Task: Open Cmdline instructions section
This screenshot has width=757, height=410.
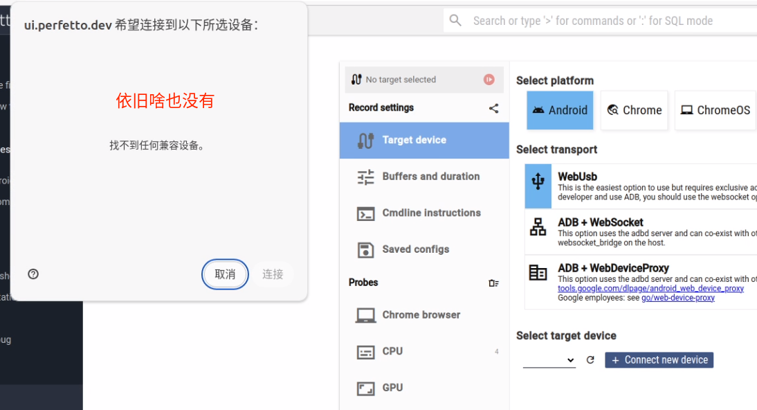Action: click(424, 213)
